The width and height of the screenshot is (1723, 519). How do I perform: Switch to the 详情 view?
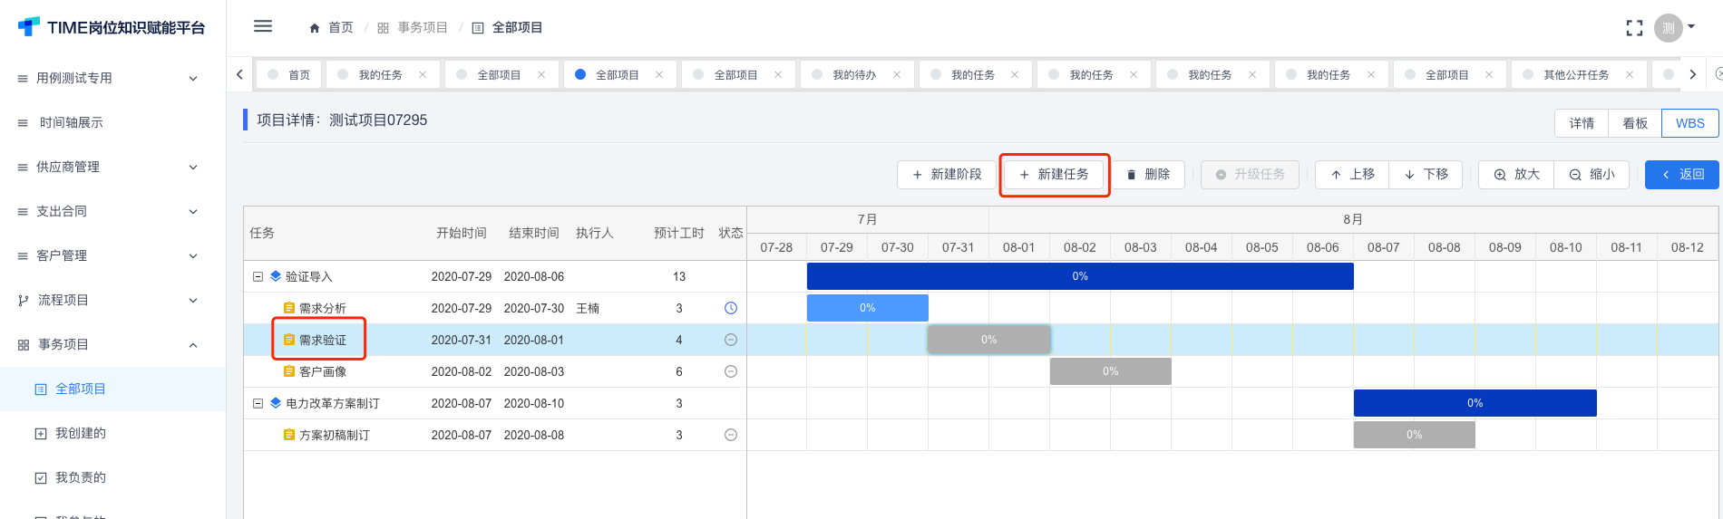[1582, 123]
